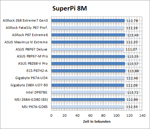The image size is (150, 129).
Task: Click the 112,20 data value
Action: coord(132,42)
